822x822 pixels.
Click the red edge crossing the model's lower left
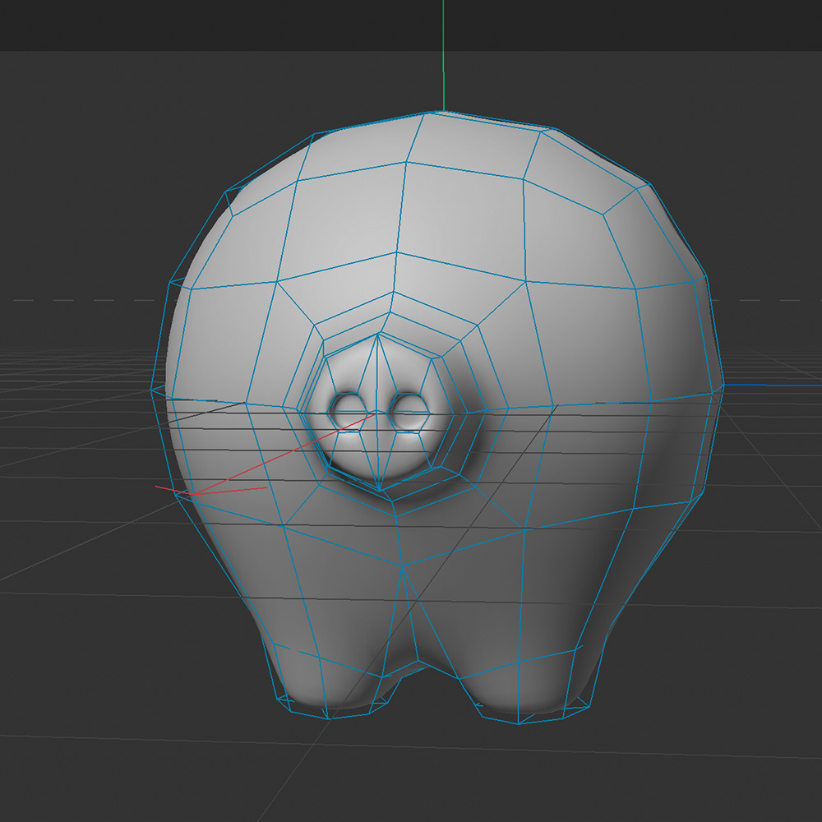(x=255, y=460)
